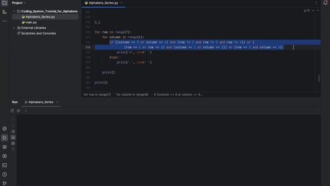This screenshot has height=186, width=330.
Task: Jump to previous highlighted error arrow
Action: 313,10
